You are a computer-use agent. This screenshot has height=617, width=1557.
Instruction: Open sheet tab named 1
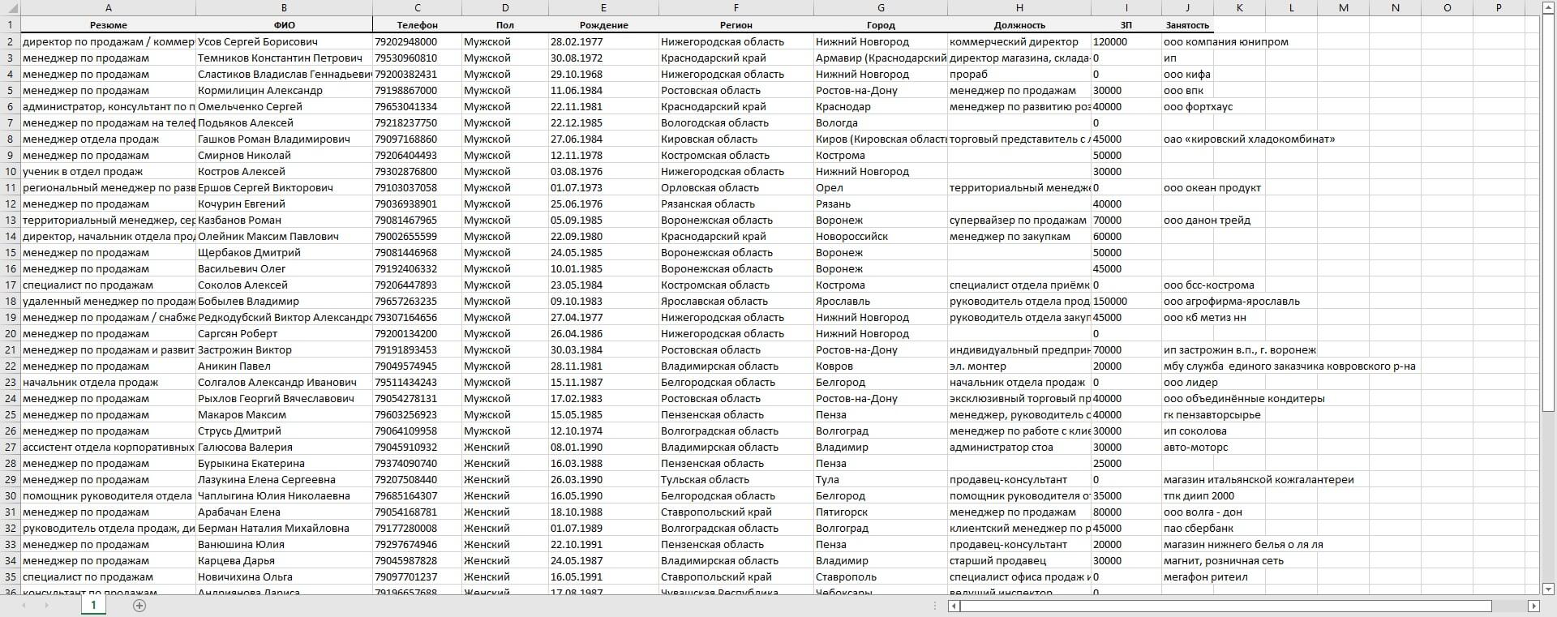(93, 605)
